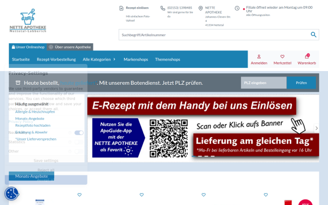This screenshot has width=328, height=205.
Task: Open Rezept-Vorbestellung menu item
Action: tap(56, 60)
